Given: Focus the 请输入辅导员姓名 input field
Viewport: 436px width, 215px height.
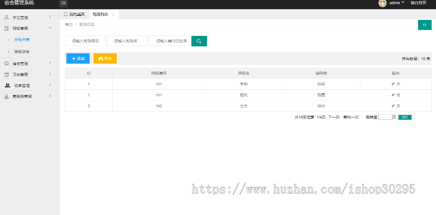Looking at the screenshot, I should (x=170, y=41).
